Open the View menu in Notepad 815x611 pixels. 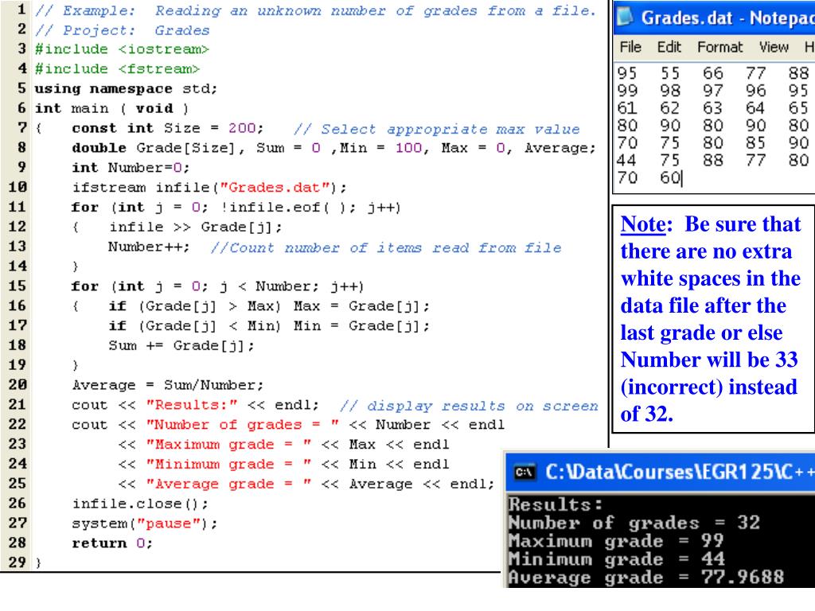pyautogui.click(x=773, y=48)
